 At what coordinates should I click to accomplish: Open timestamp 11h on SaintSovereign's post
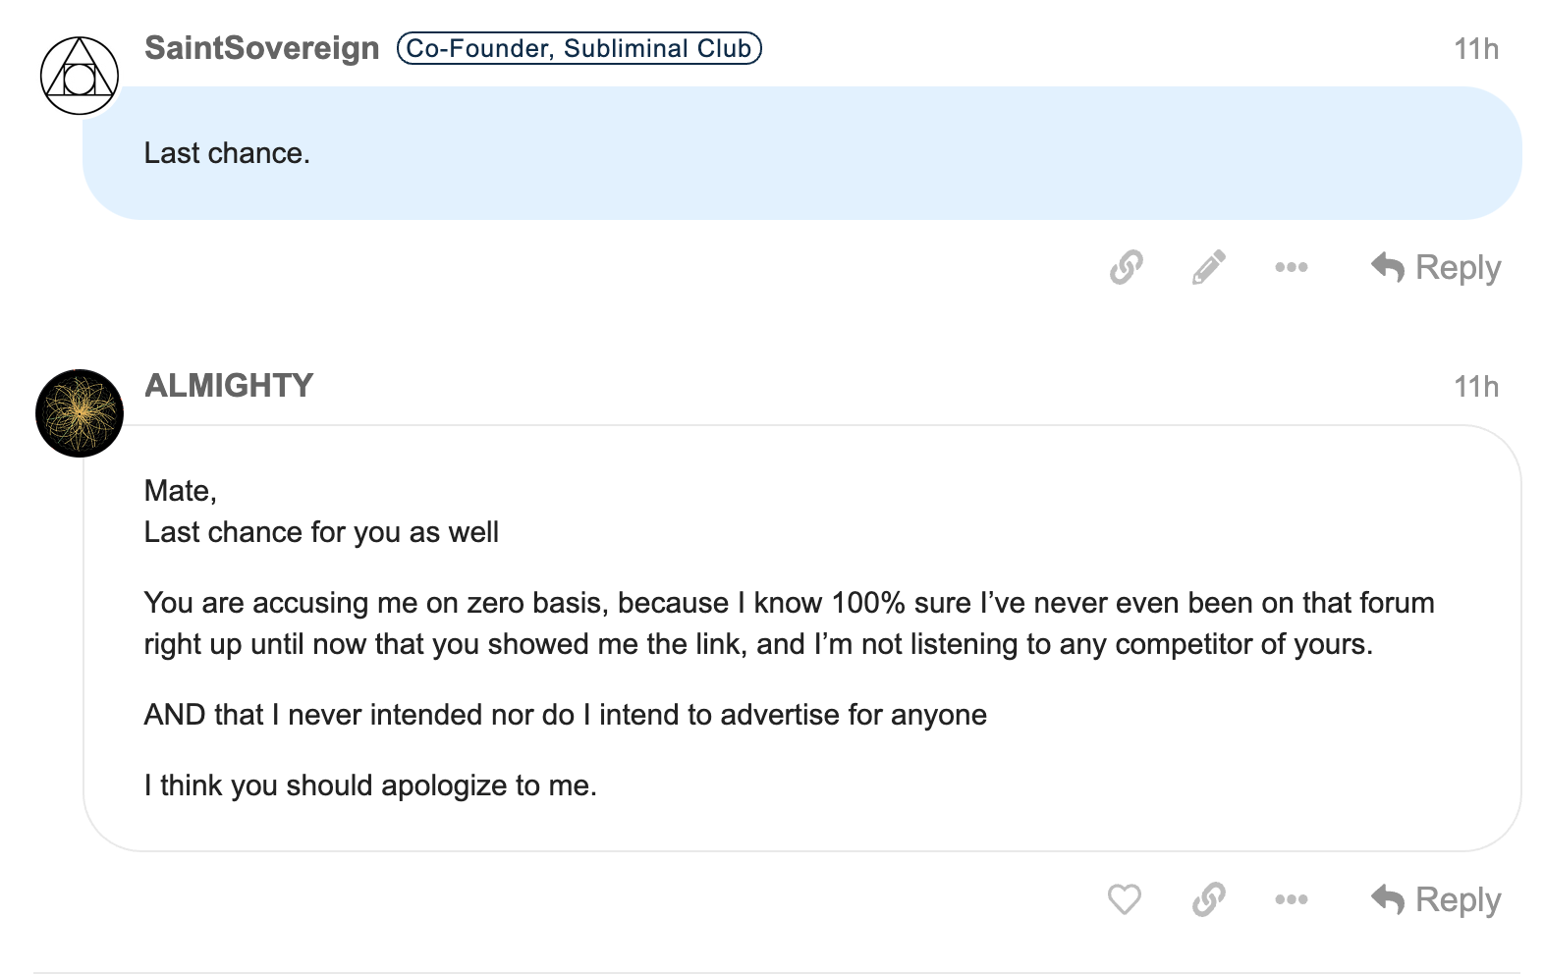[x=1476, y=49]
